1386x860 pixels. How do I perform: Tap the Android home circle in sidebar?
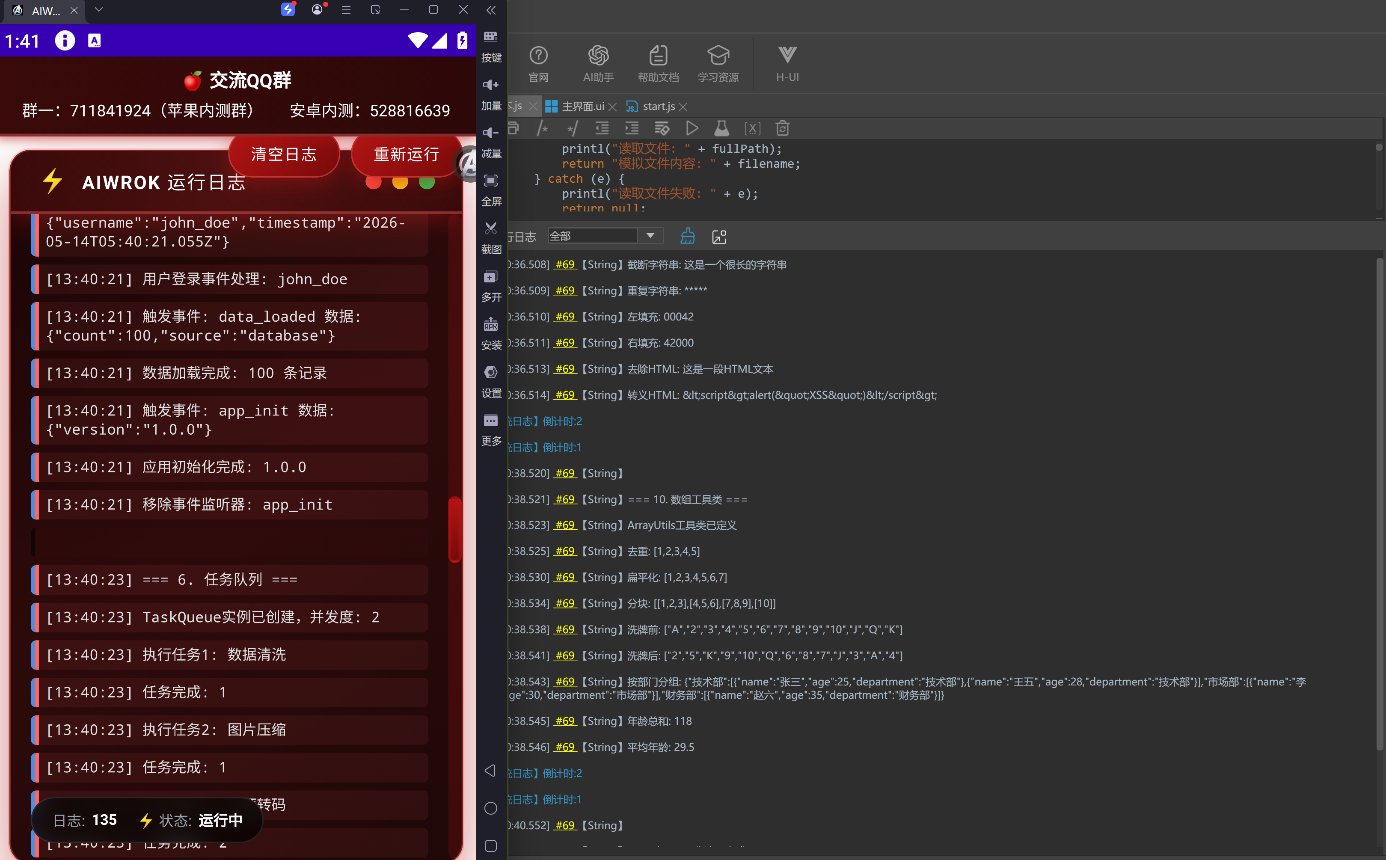point(490,808)
